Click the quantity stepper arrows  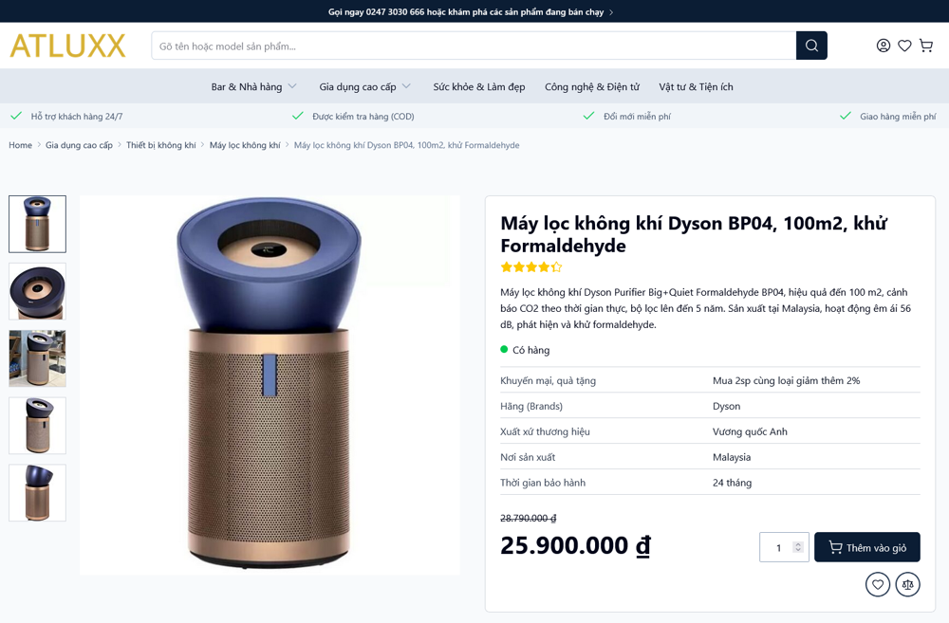(x=798, y=547)
